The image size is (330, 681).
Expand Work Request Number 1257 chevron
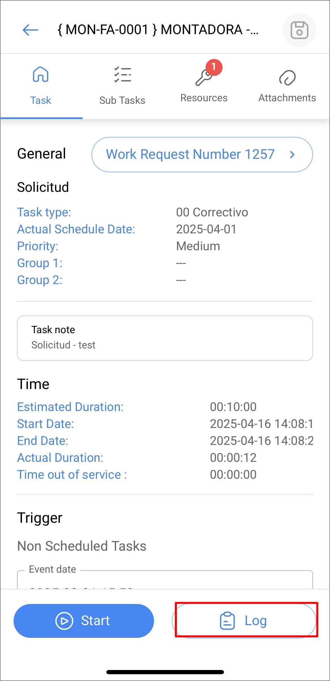(x=292, y=154)
